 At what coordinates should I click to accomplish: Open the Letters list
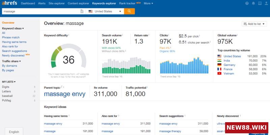click(6, 91)
